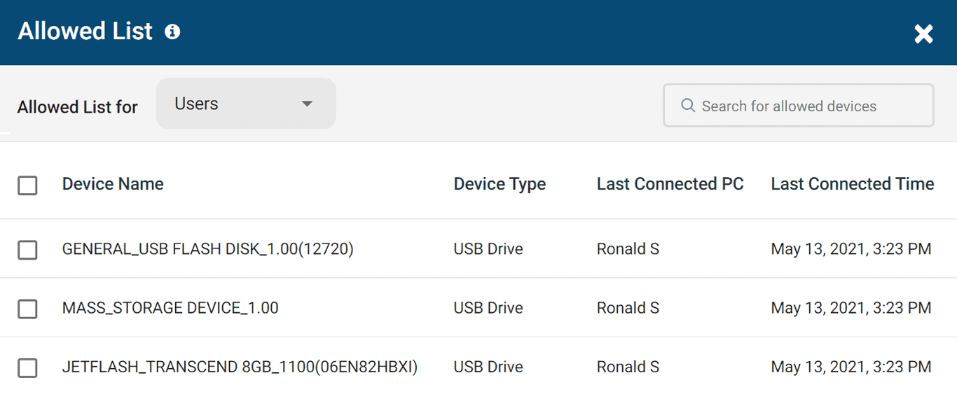
Task: Click the info icon beside Allowed List
Action: pyautogui.click(x=172, y=32)
